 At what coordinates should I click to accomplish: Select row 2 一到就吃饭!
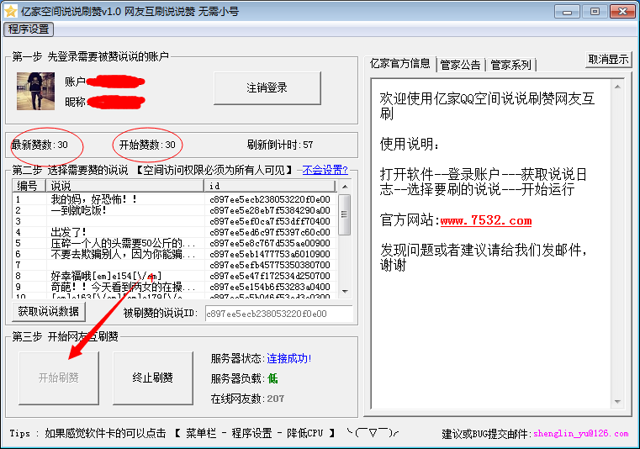pos(176,210)
